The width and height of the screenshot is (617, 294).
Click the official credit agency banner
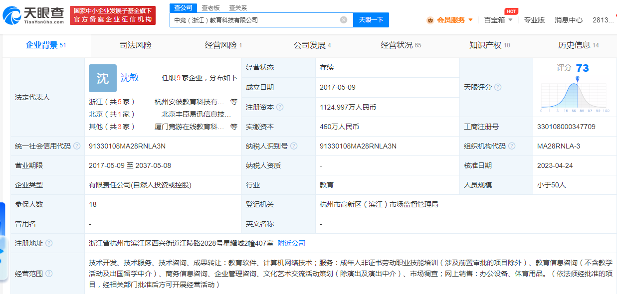pyautogui.click(x=112, y=15)
